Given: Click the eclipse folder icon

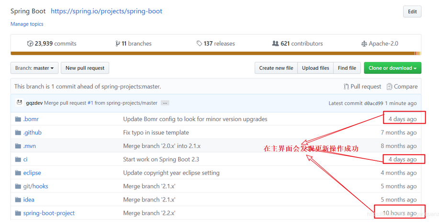Looking at the screenshot, I should click(x=18, y=173).
